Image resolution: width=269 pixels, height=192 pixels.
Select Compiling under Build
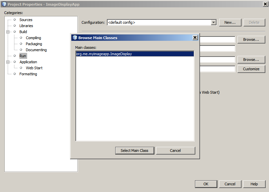33,38
